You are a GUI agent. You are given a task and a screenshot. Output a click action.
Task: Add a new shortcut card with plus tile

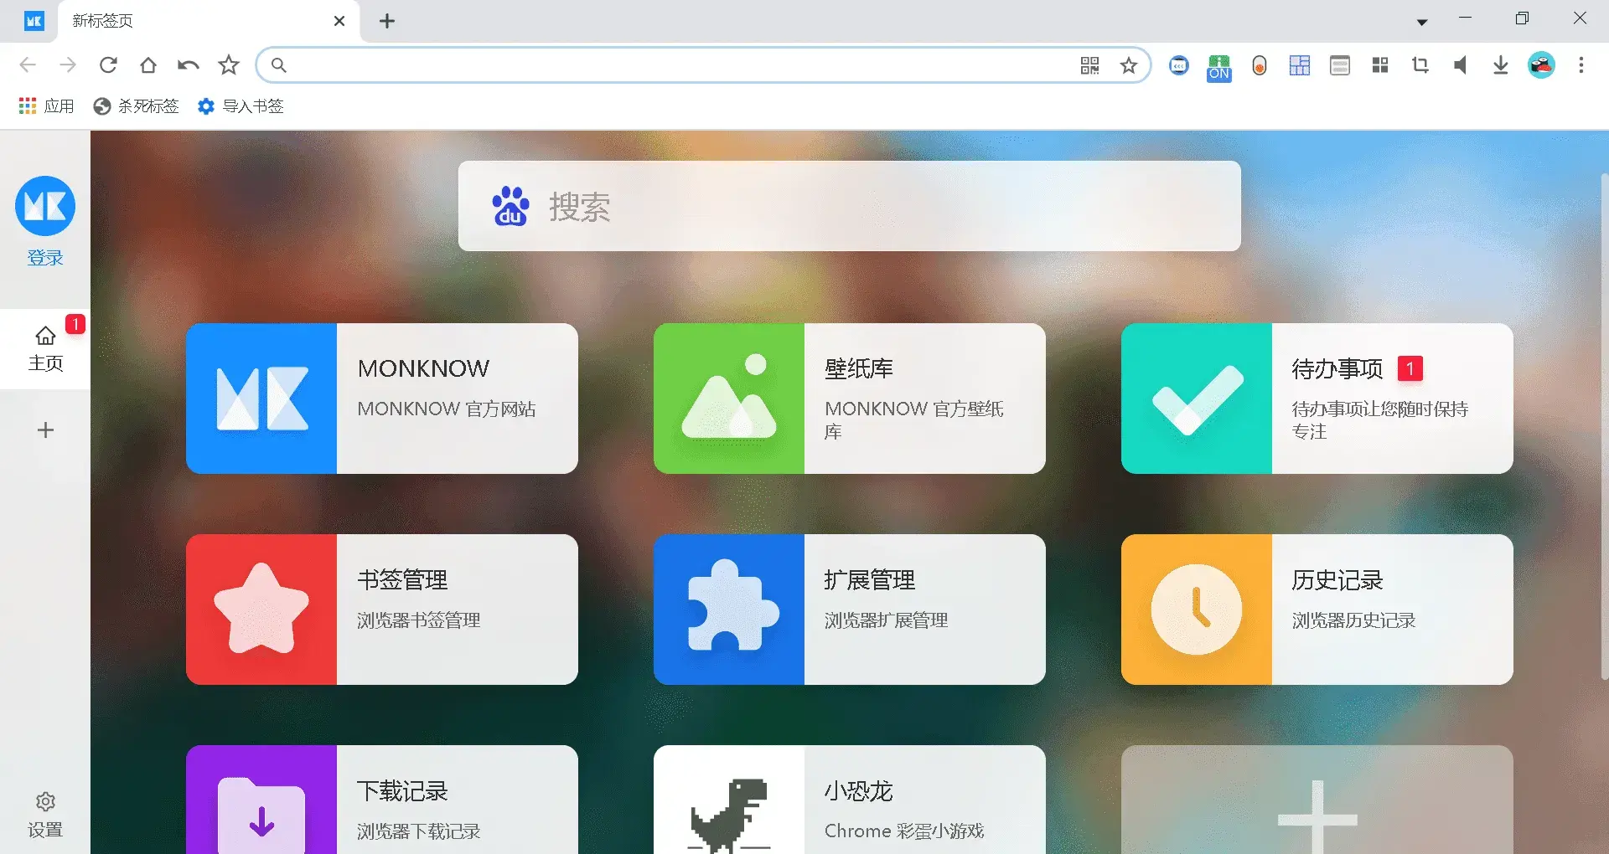coord(1317,800)
